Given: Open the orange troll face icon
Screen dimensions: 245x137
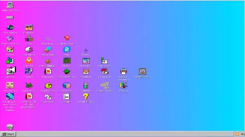Looking at the screenshot, I should point(29,61).
